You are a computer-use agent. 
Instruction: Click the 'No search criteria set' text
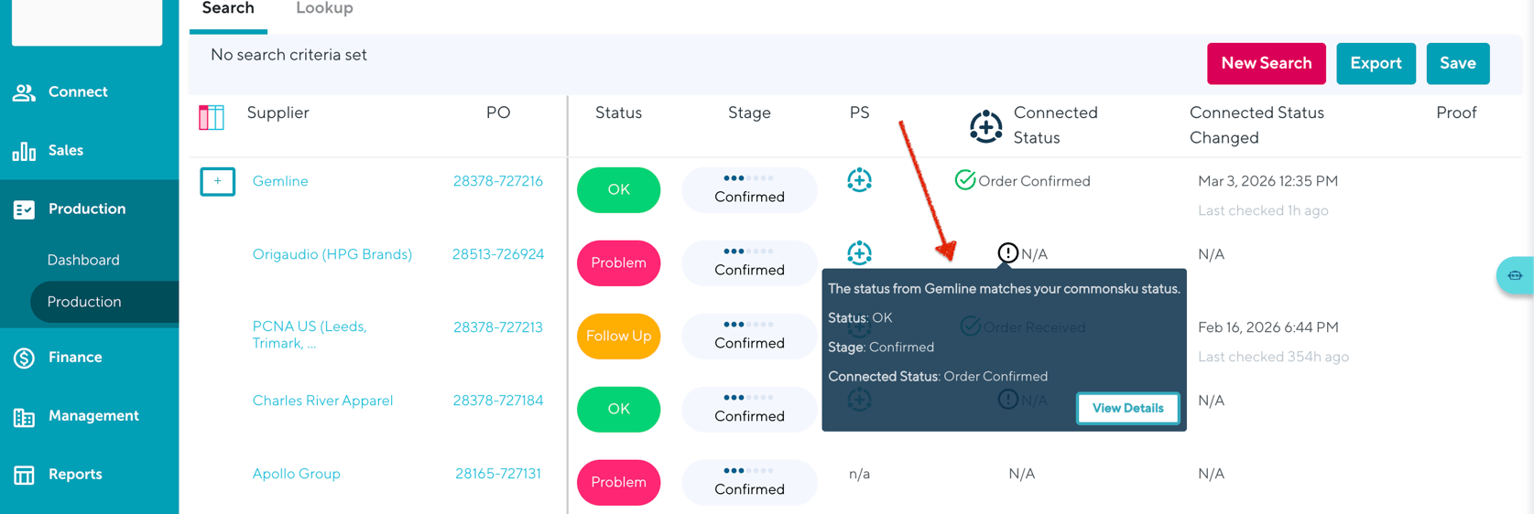point(288,55)
